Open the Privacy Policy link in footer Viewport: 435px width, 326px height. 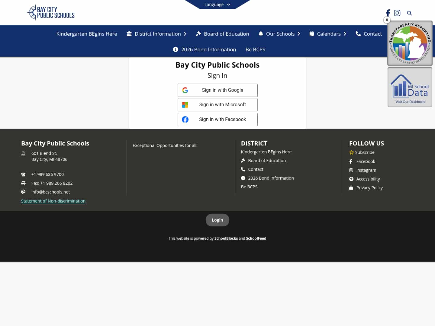point(366,188)
